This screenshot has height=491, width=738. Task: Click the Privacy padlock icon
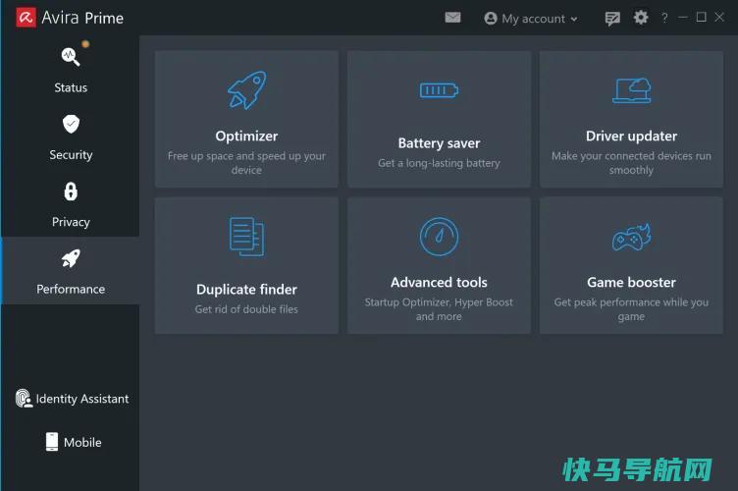click(x=71, y=191)
